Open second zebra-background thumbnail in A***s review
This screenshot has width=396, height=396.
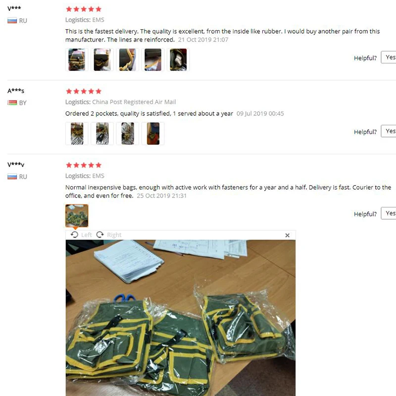102,133
